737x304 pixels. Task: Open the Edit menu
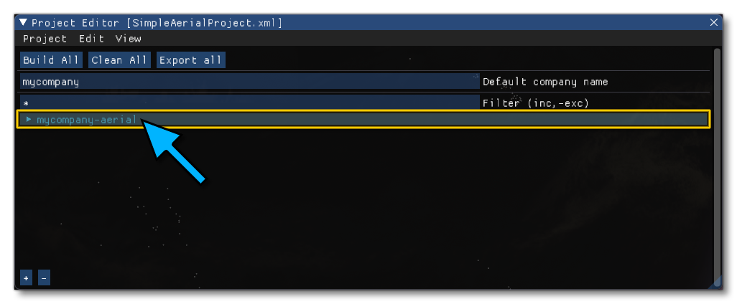(x=91, y=39)
